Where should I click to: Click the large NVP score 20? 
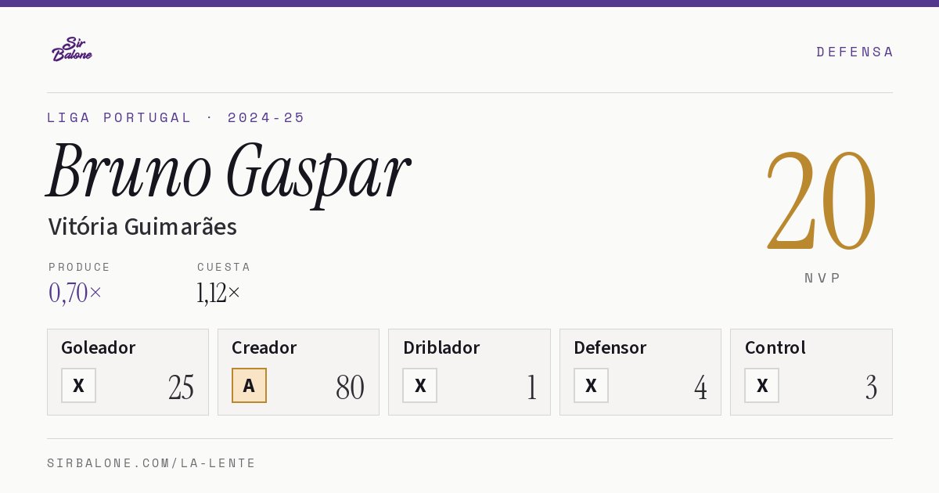[x=822, y=201]
